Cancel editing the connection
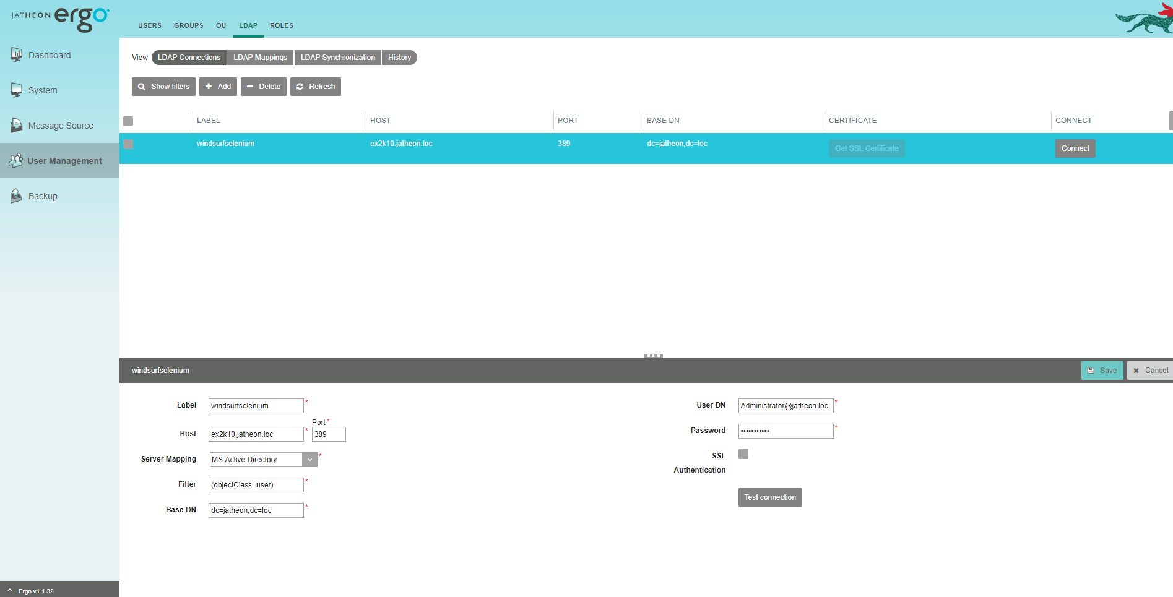 pyautogui.click(x=1150, y=371)
